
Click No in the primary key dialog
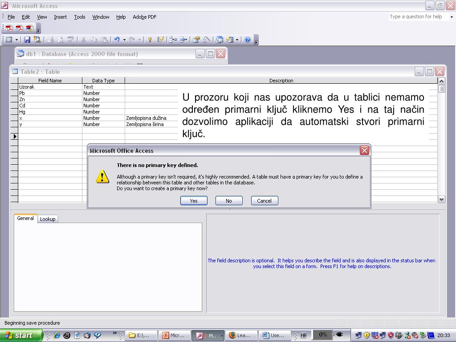point(229,201)
